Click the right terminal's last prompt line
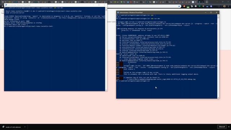Screen dimensions: 231x130 pos(133,81)
